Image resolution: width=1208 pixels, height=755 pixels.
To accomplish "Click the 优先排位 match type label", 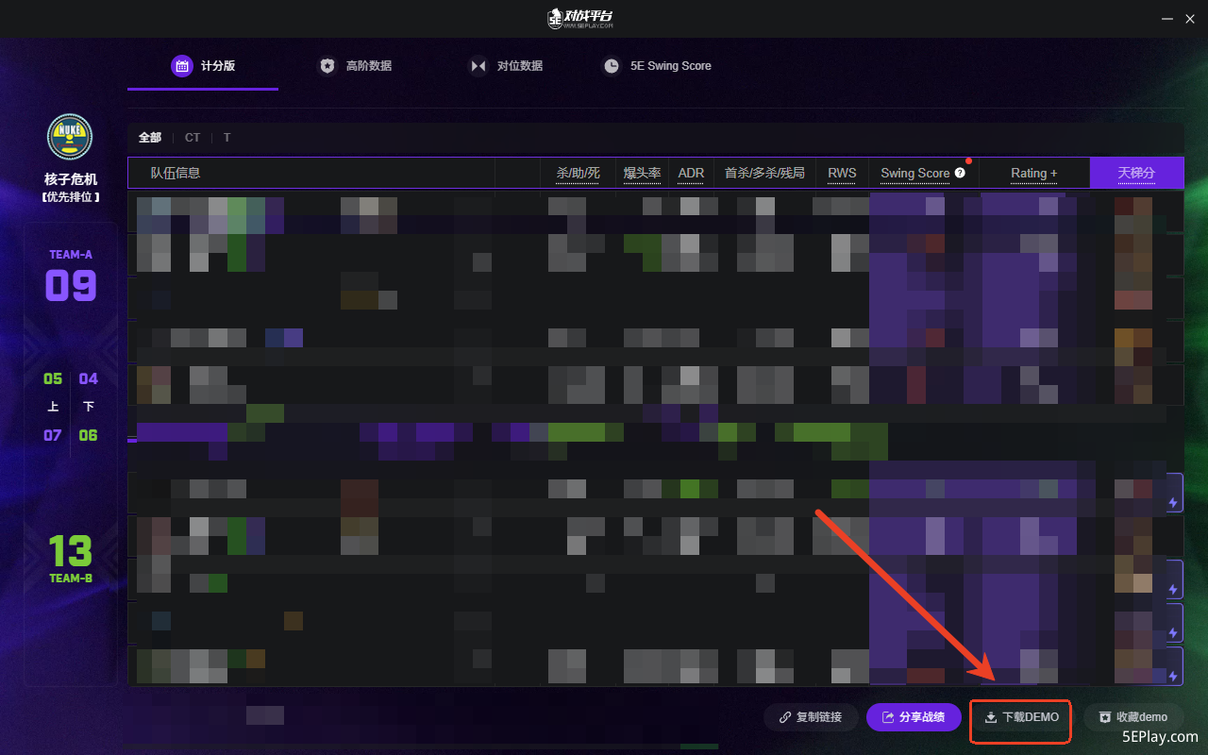I will click(71, 197).
